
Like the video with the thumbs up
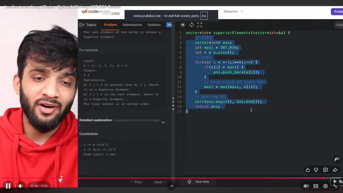pyautogui.click(x=308, y=170)
